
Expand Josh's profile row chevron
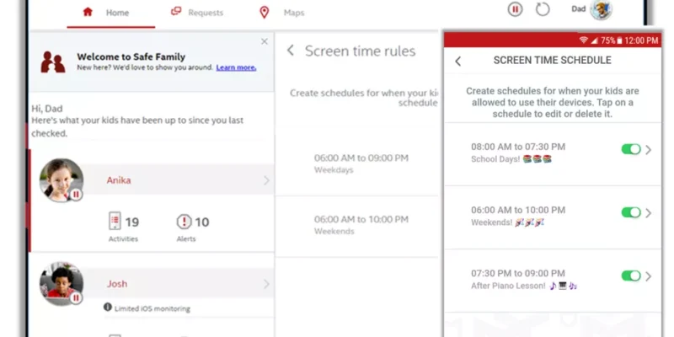pos(266,284)
